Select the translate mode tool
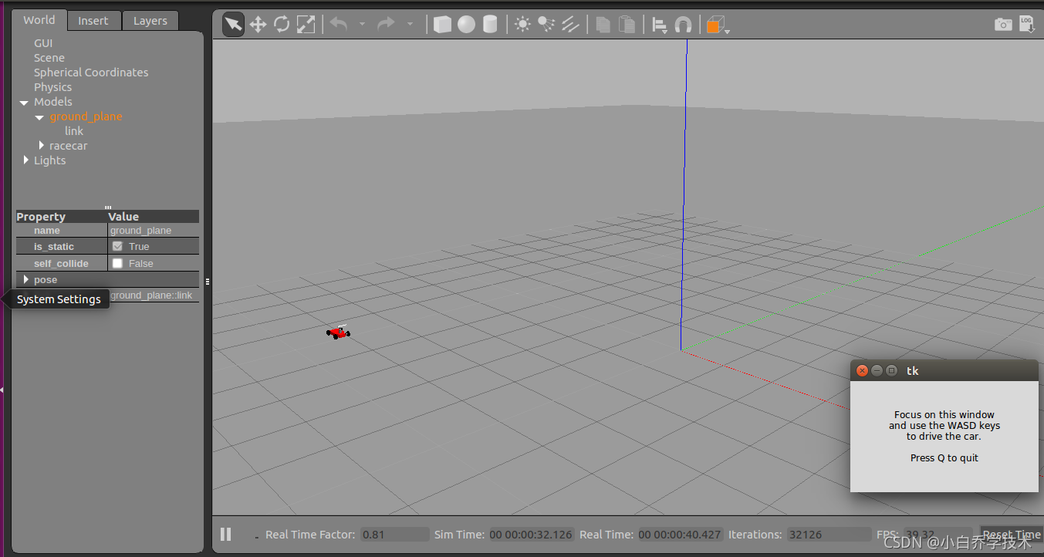1044x557 pixels. [258, 25]
